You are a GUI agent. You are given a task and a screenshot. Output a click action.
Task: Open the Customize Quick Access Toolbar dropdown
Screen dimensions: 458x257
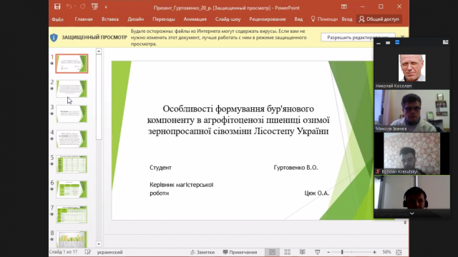coord(106,7)
